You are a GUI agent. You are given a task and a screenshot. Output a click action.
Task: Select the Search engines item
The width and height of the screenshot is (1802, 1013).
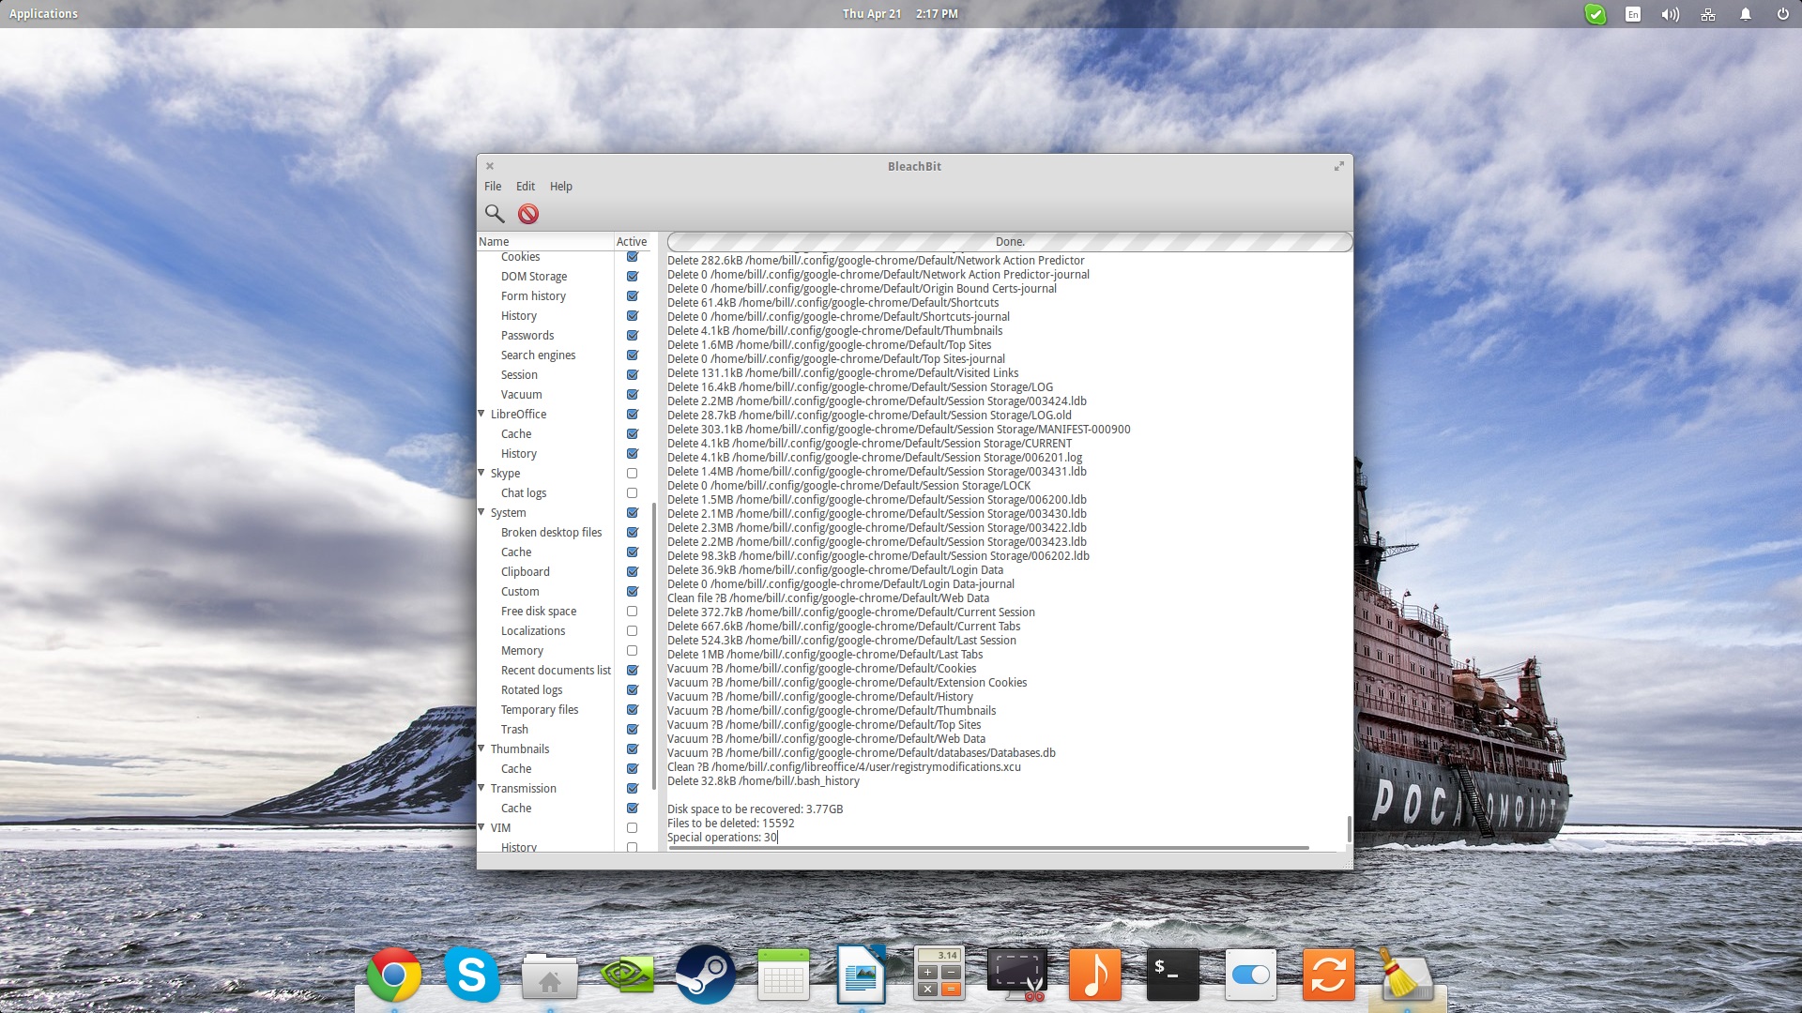pyautogui.click(x=539, y=355)
